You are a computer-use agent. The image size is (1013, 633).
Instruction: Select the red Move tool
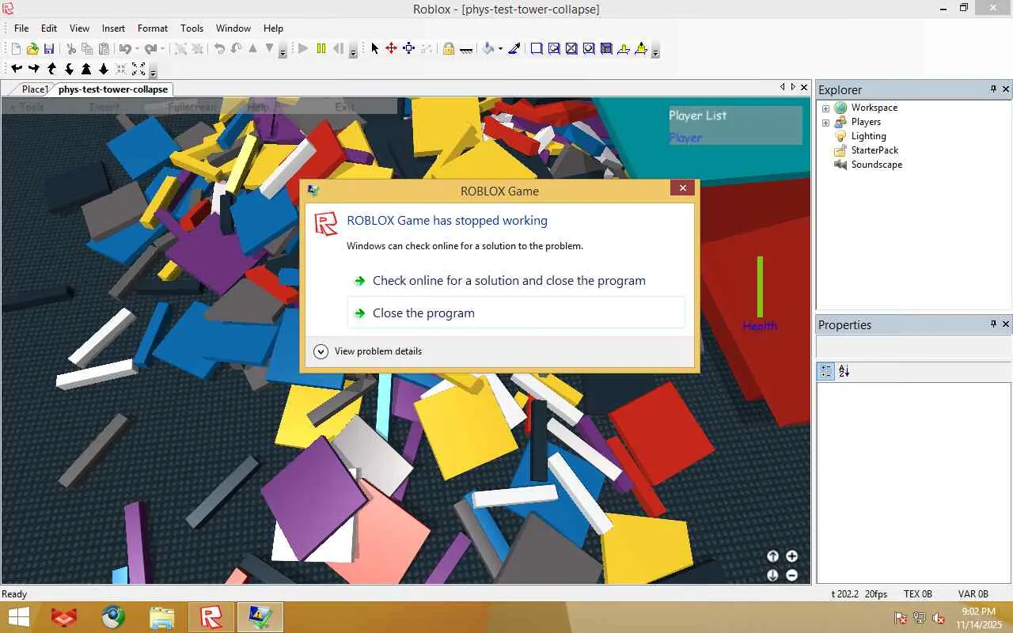tap(391, 48)
